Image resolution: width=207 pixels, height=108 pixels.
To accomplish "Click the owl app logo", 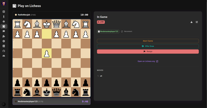I will (x=4, y=3).
